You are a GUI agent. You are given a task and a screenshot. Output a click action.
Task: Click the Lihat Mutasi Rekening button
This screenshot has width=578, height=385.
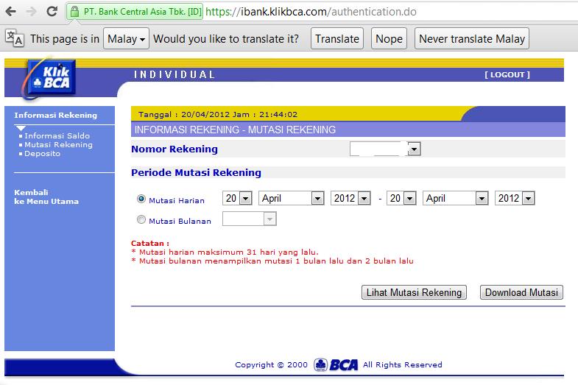tap(414, 292)
